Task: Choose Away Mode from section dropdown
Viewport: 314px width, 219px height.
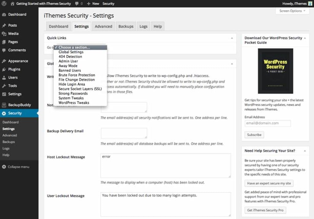Action: click(x=80, y=66)
